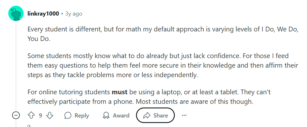Click the partially visible icon below upvote
Viewport: 307px width, 127px height.
coord(29,126)
